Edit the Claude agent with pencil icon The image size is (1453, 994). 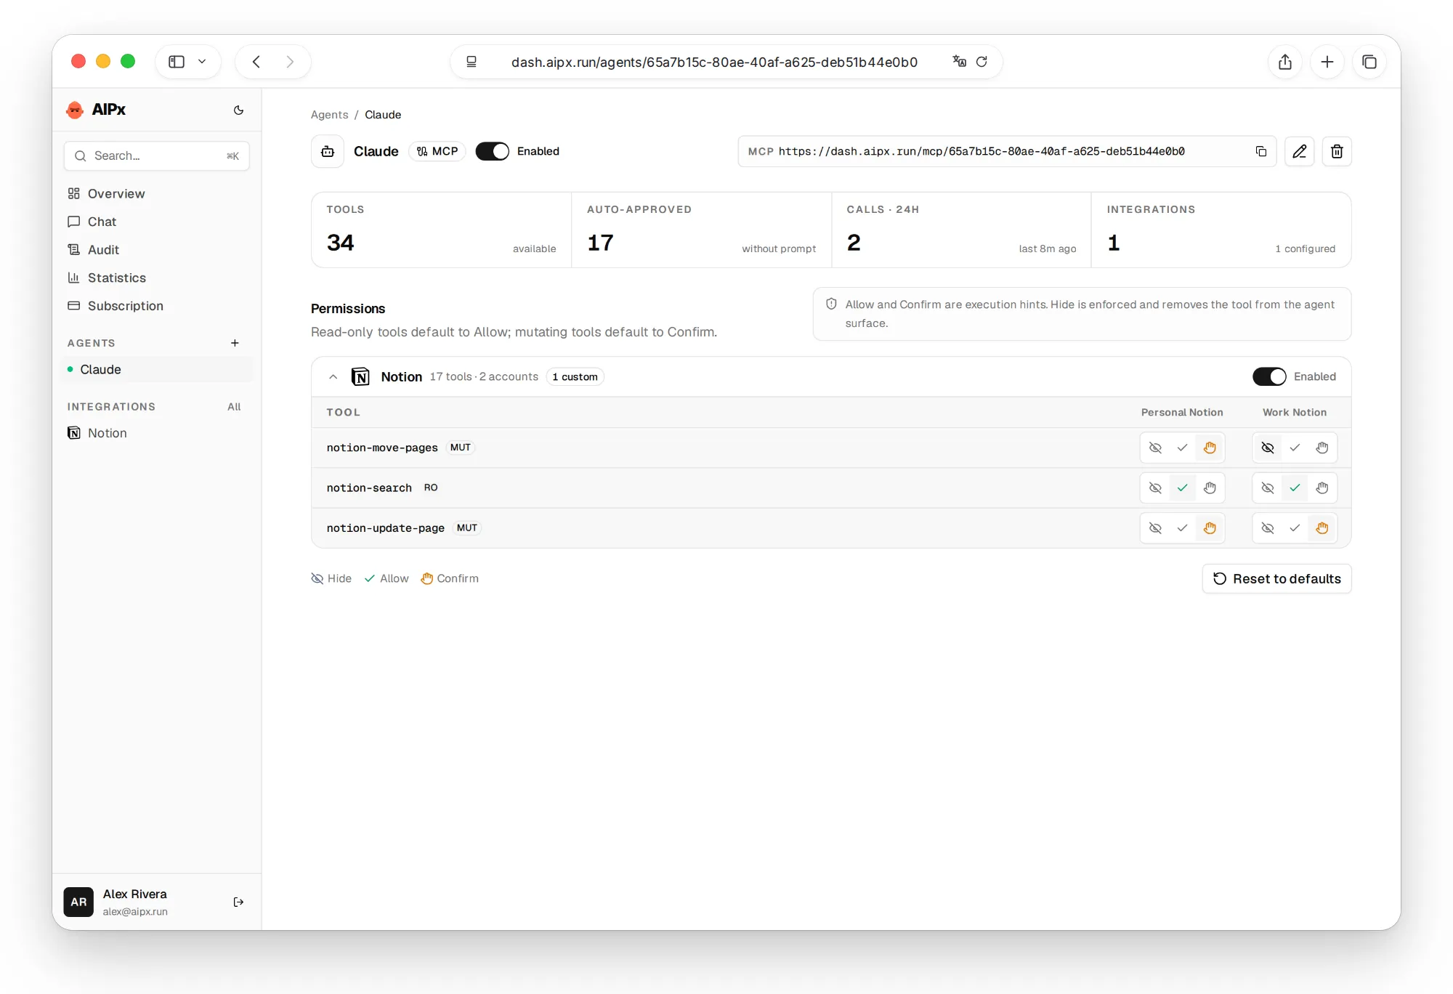[x=1299, y=151]
